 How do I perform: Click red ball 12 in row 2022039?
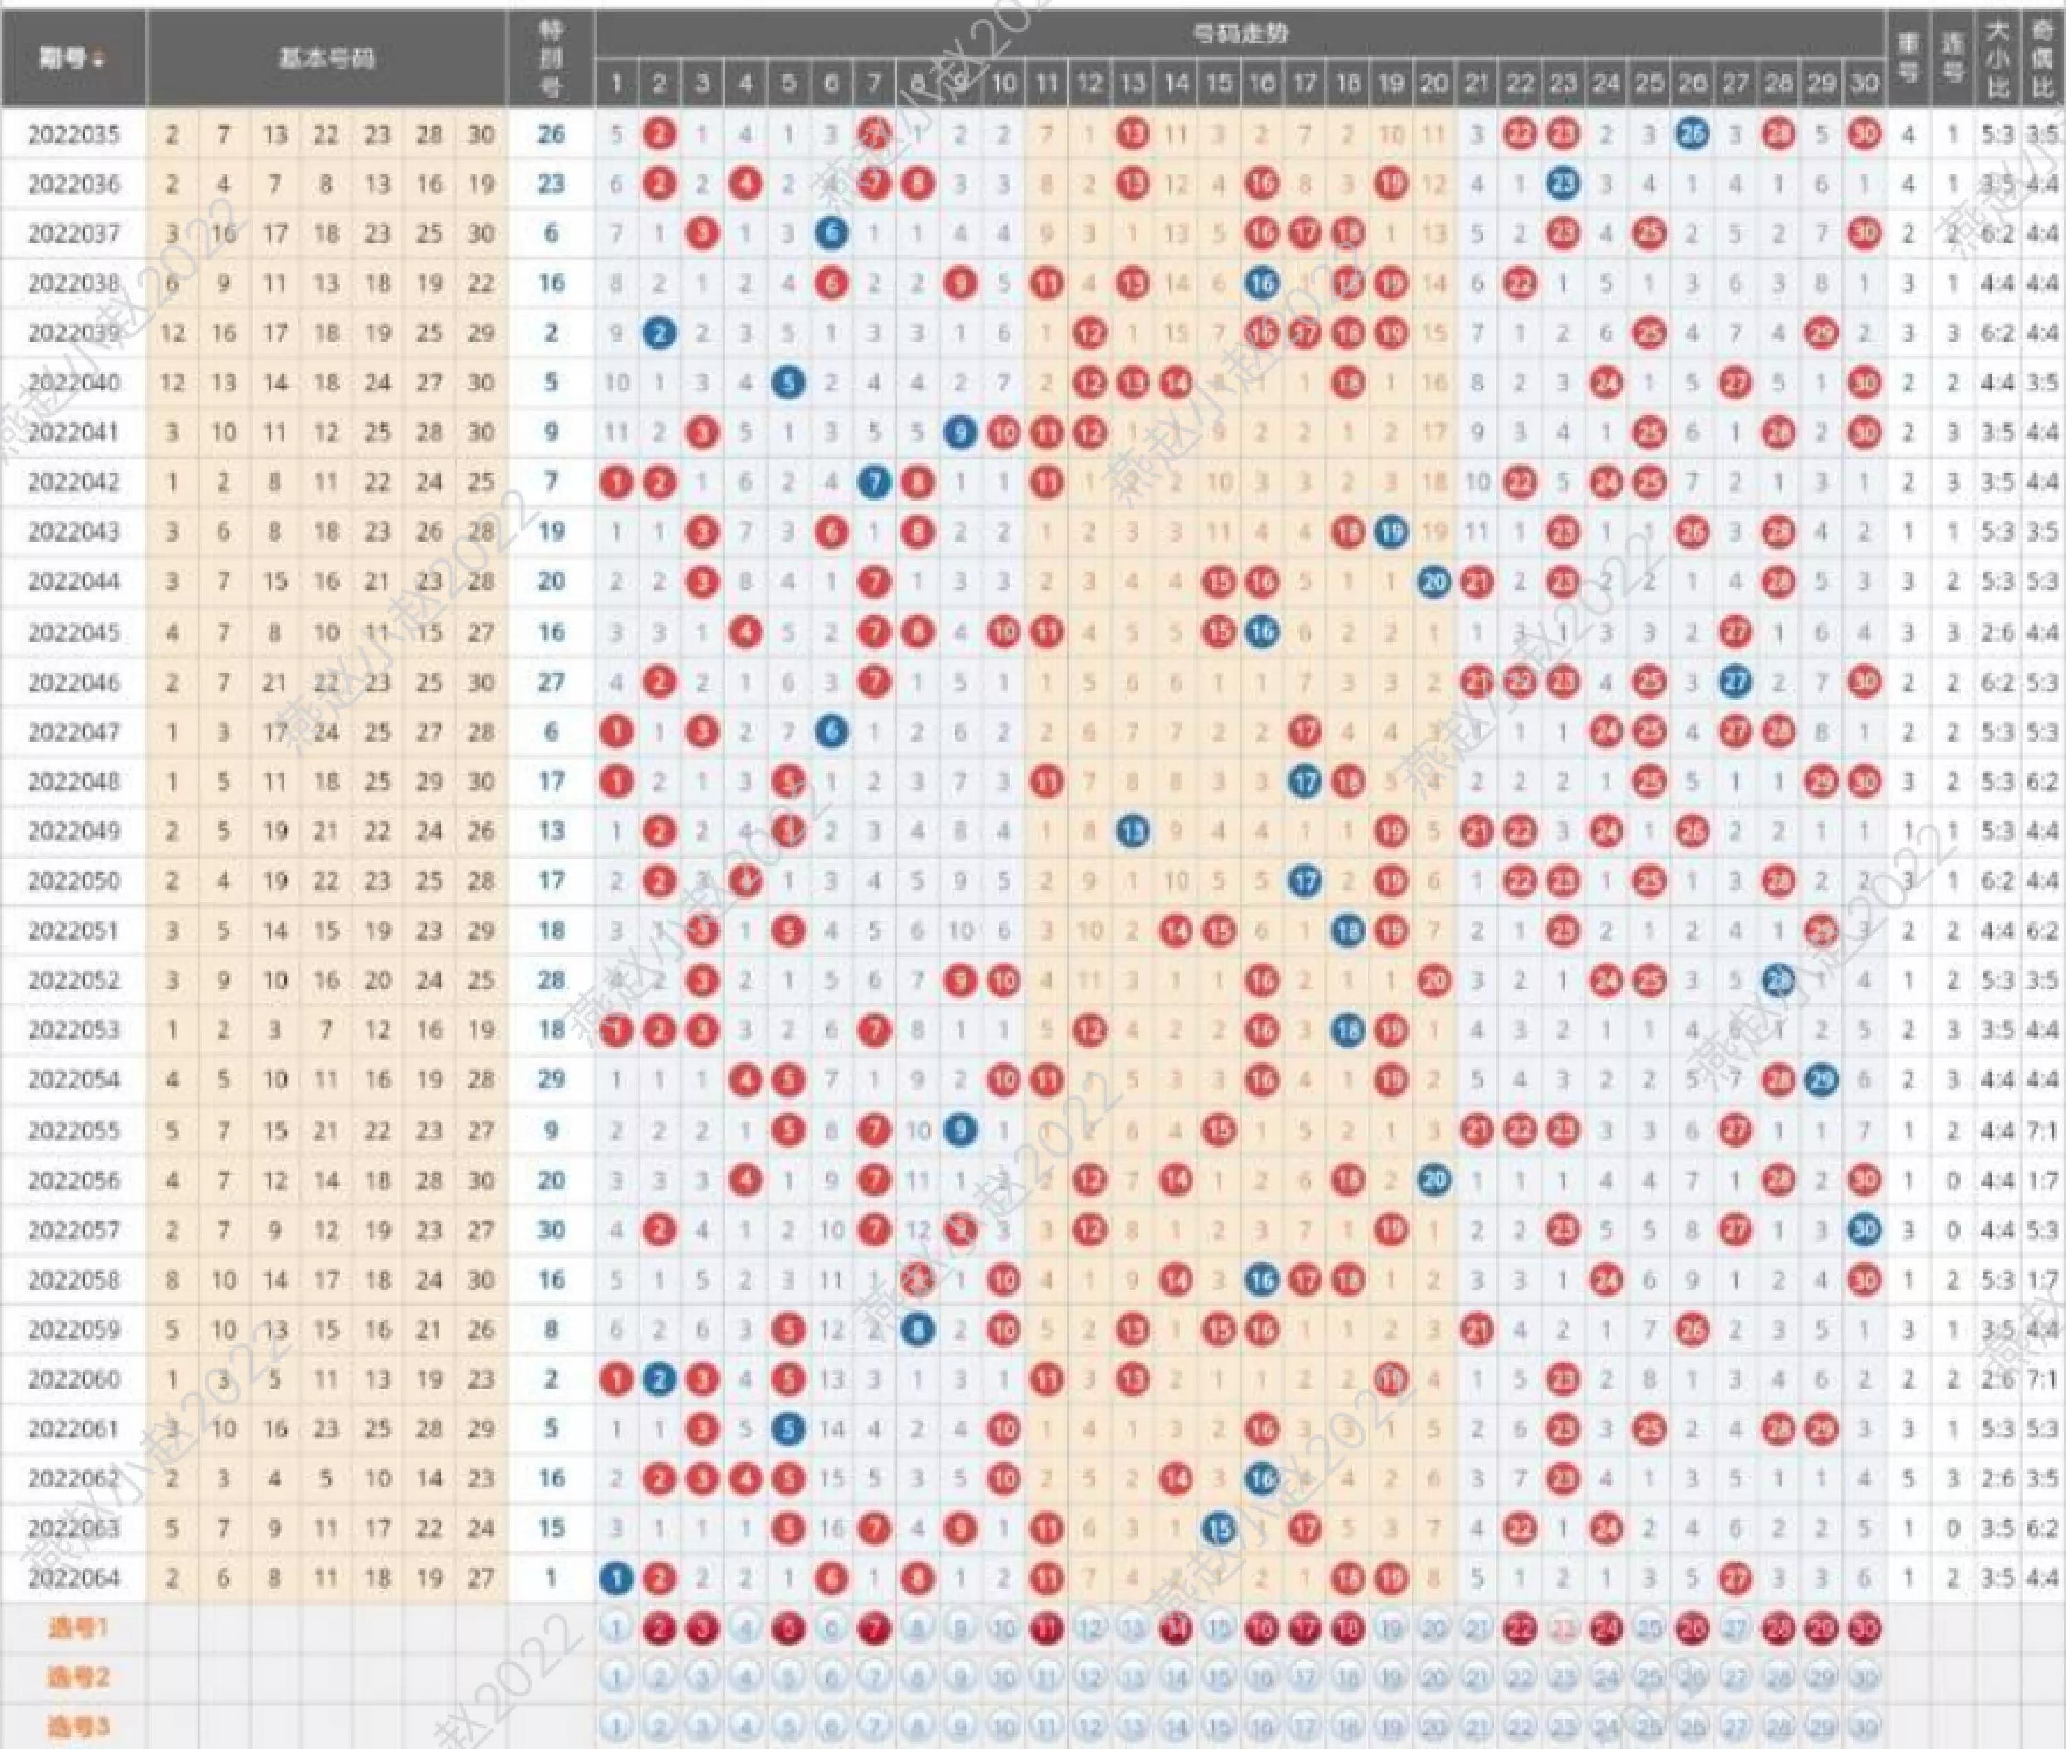click(1089, 333)
